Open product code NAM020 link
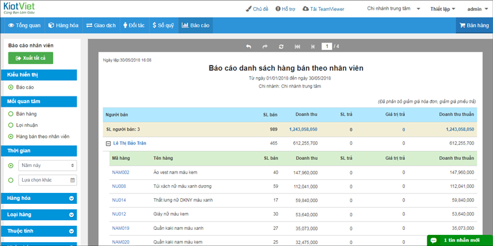This screenshot has height=246, width=493. [121, 241]
